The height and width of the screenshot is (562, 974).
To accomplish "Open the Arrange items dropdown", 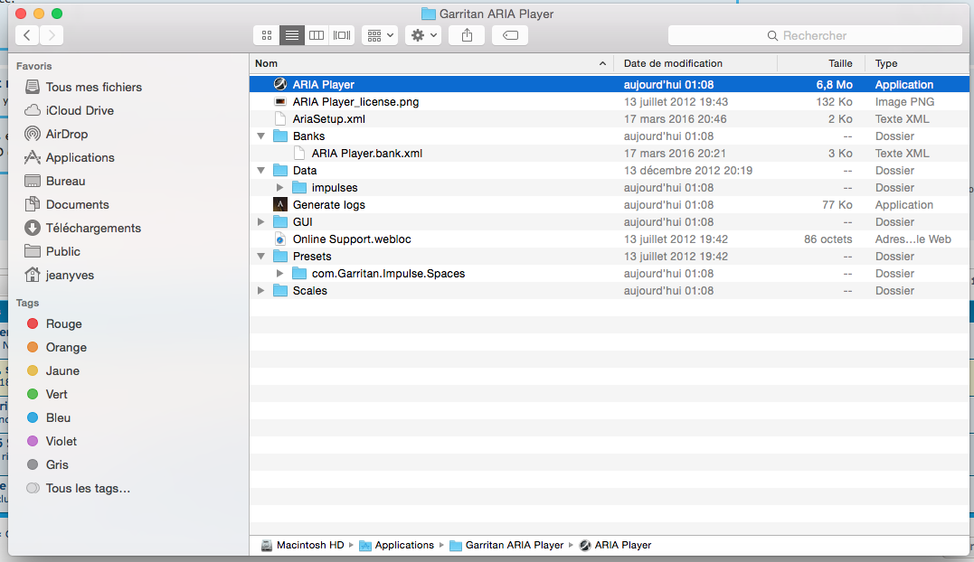I will tap(379, 35).
